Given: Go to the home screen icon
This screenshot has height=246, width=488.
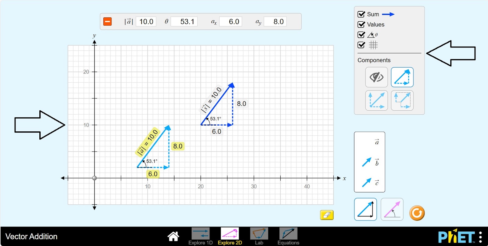Looking at the screenshot, I should (x=173, y=236).
